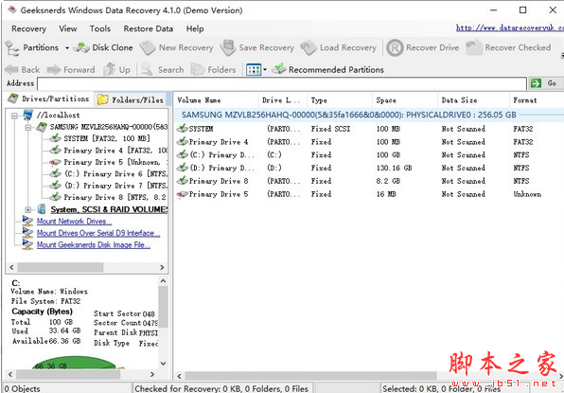Select Primary Drive 8 in the tree
This screenshot has height=393, width=564.
pos(115,197)
